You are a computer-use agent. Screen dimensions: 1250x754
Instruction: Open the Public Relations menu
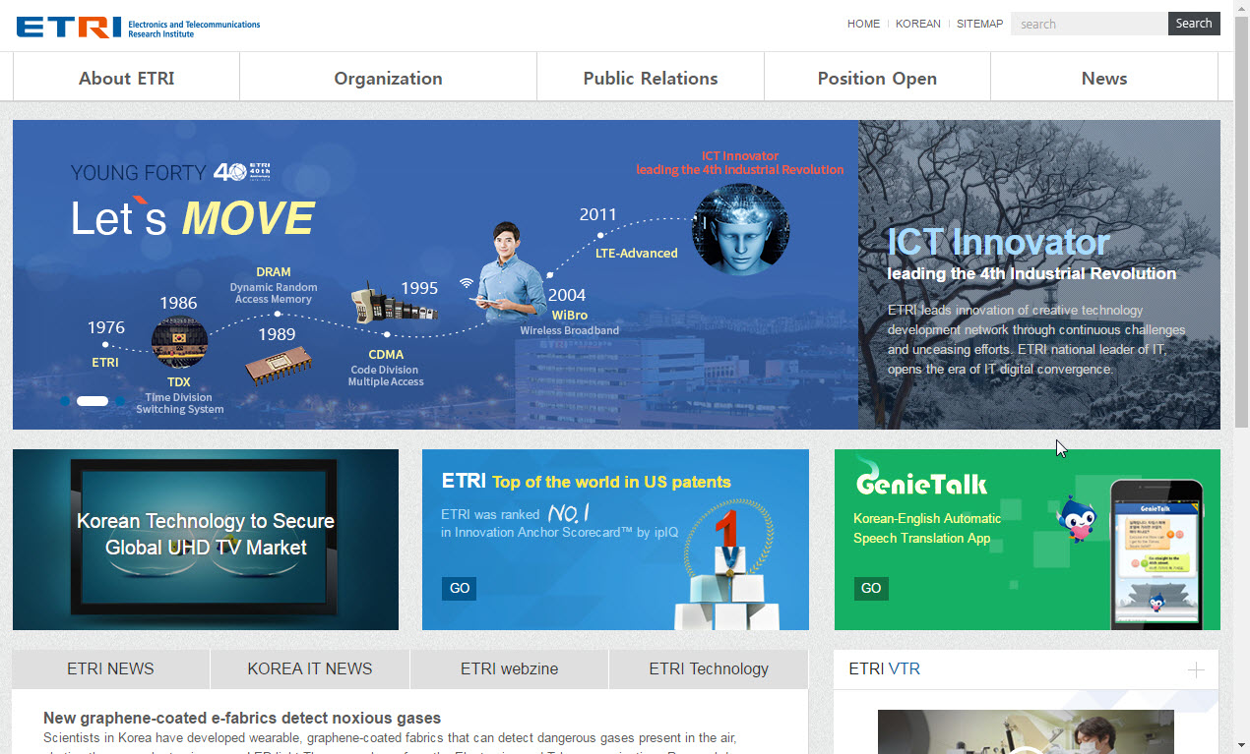click(650, 79)
